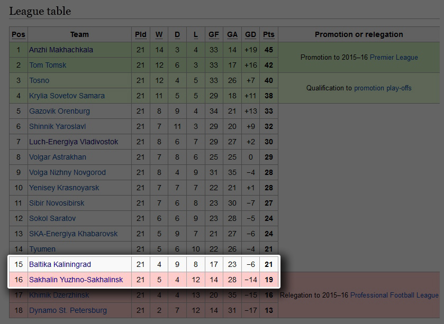Open the Premier League link
This screenshot has height=324, width=444.
click(394, 58)
